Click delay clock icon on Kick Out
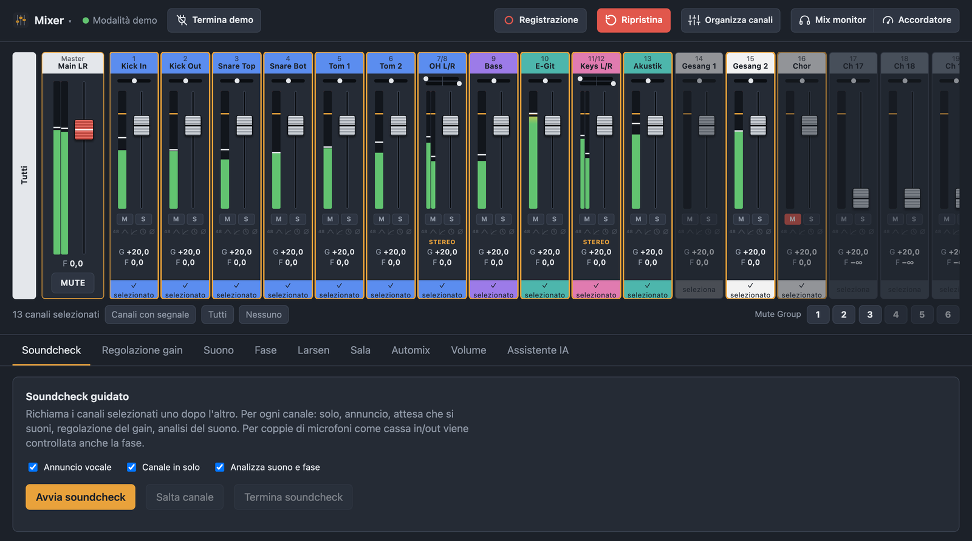This screenshot has width=972, height=541. (194, 231)
